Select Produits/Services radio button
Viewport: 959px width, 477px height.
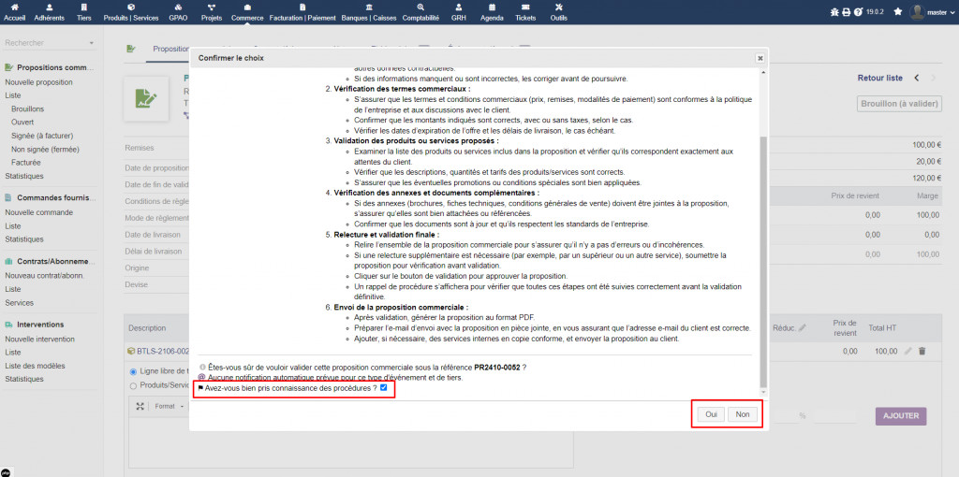(x=133, y=385)
